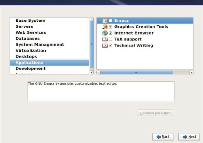Screen dimensions: 203x143
Task: Click the blue arrow icon on Back
Action: tap(159, 137)
